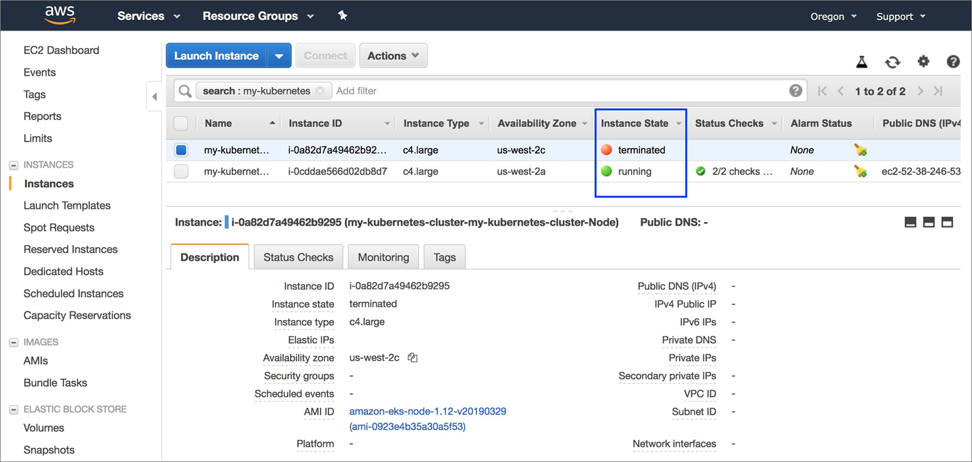Screen dimensions: 972x462
Task: Open the Support dropdown menu
Action: click(x=901, y=16)
